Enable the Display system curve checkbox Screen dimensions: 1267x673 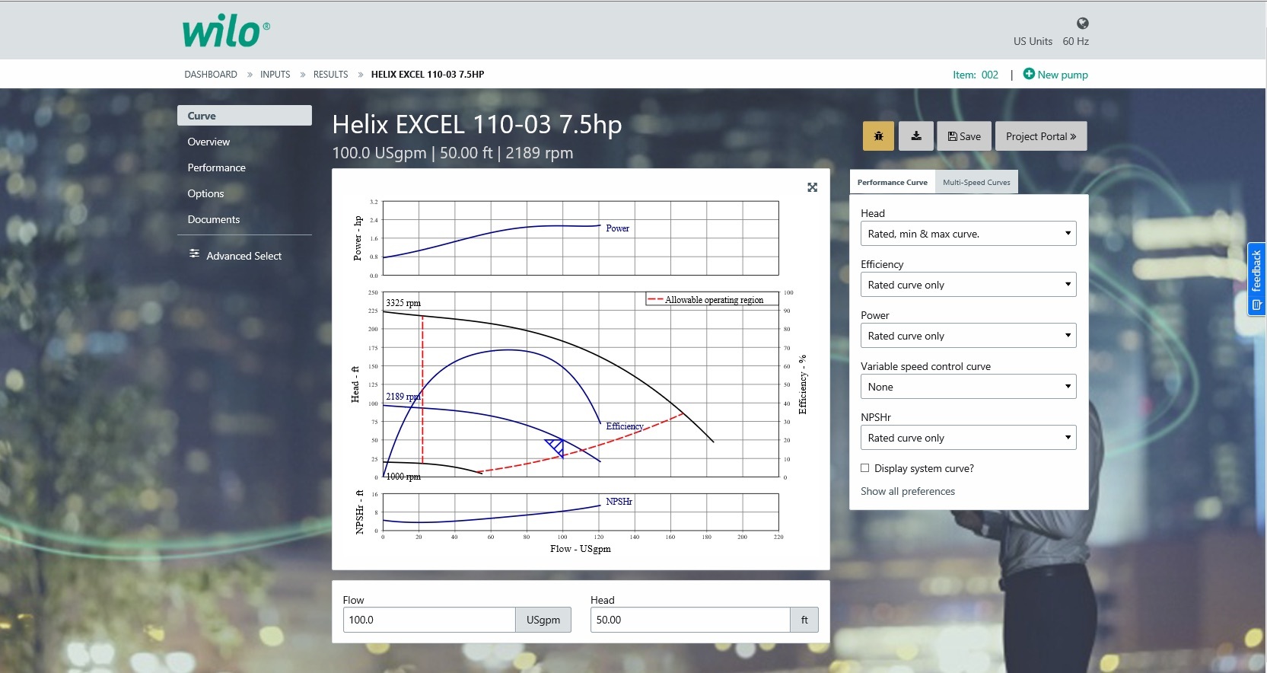(864, 468)
